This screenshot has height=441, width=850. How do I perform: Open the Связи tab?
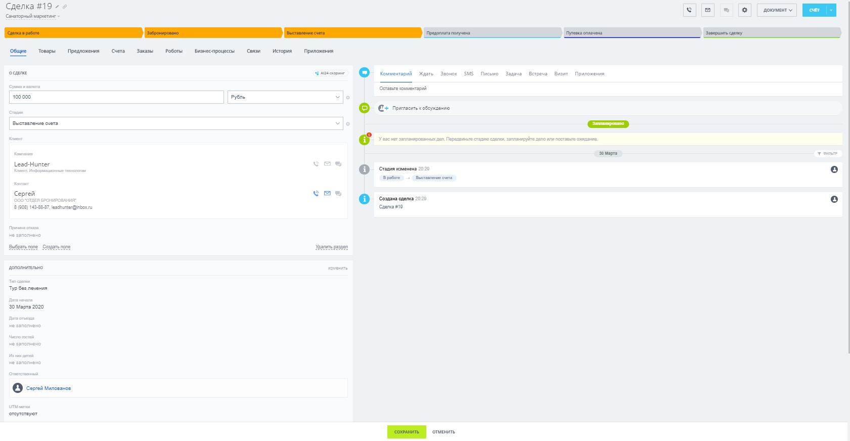(253, 51)
